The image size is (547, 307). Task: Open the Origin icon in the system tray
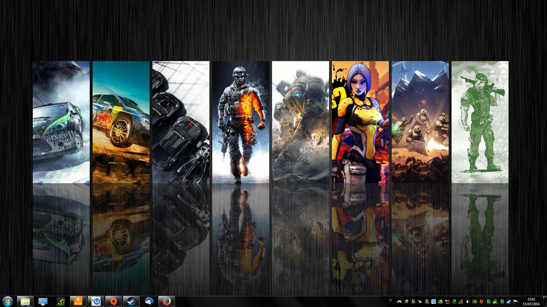[x=481, y=301]
